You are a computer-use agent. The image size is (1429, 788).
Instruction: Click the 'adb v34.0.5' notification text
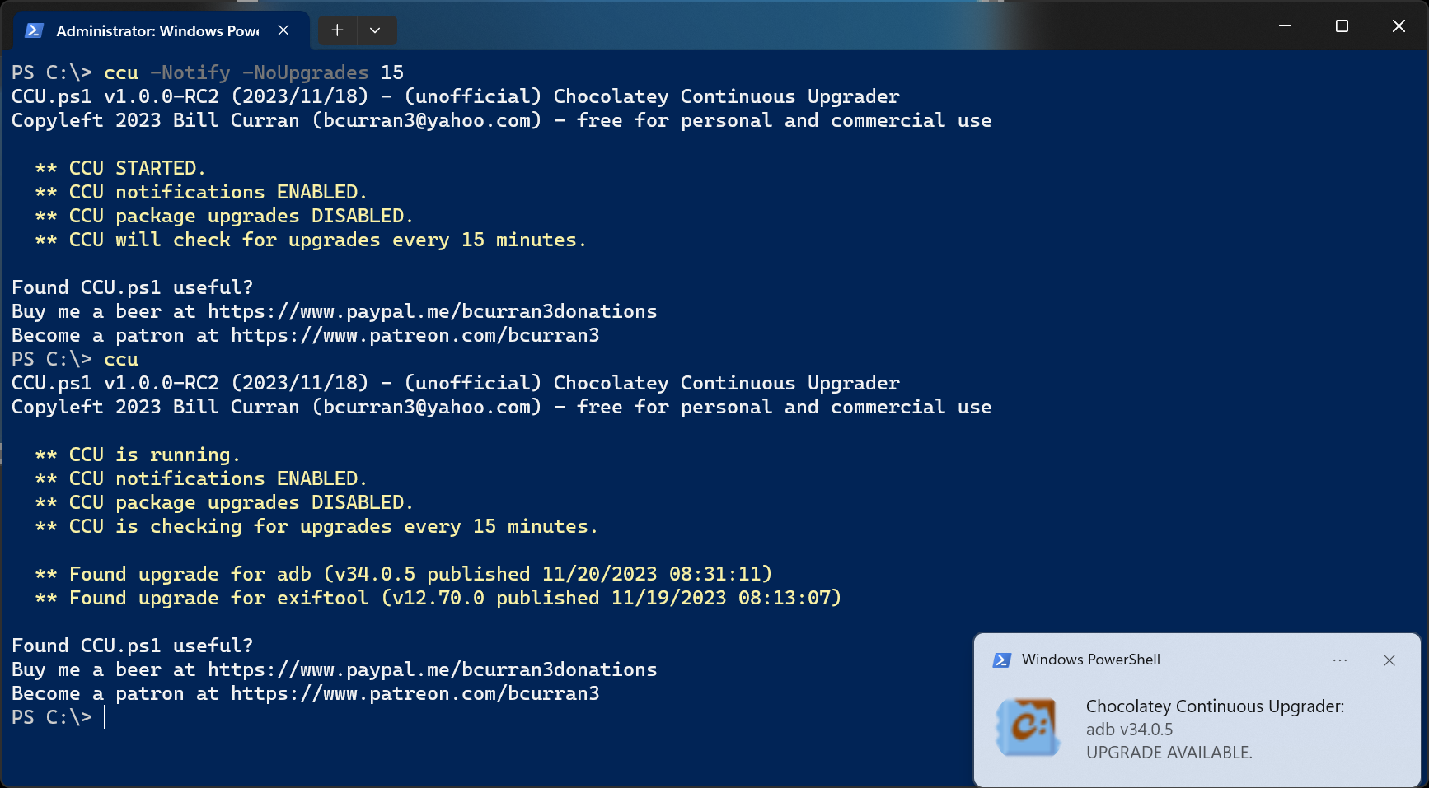coord(1129,730)
